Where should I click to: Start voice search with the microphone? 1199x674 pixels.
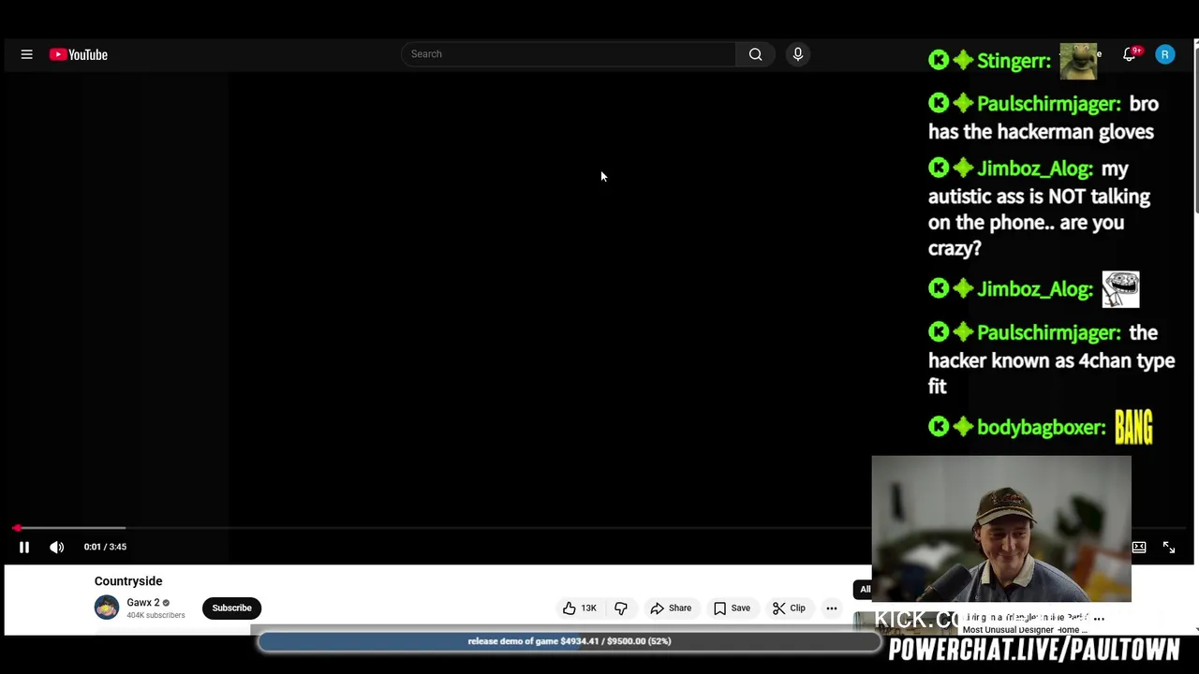coord(798,54)
